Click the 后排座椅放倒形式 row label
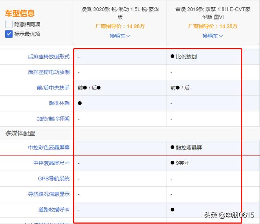 48,57
